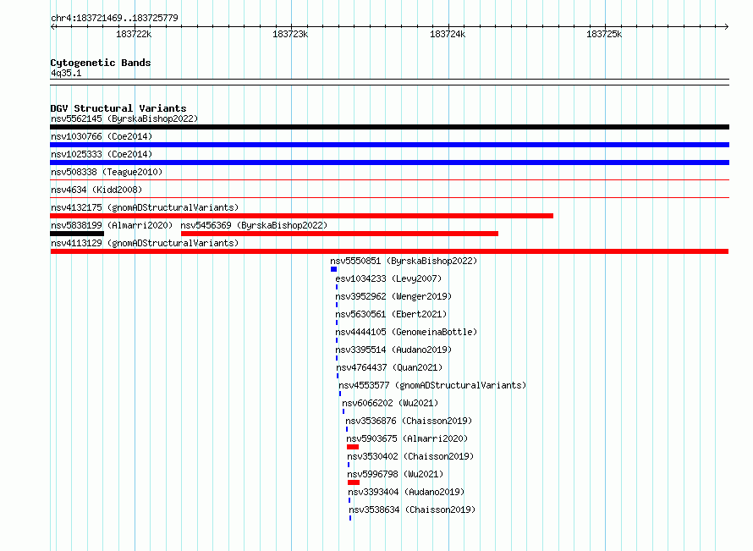Viewport: 753px width, 551px height.
Task: Open the nsv3530402 (Chaisson2019) label
Action: 410,456
